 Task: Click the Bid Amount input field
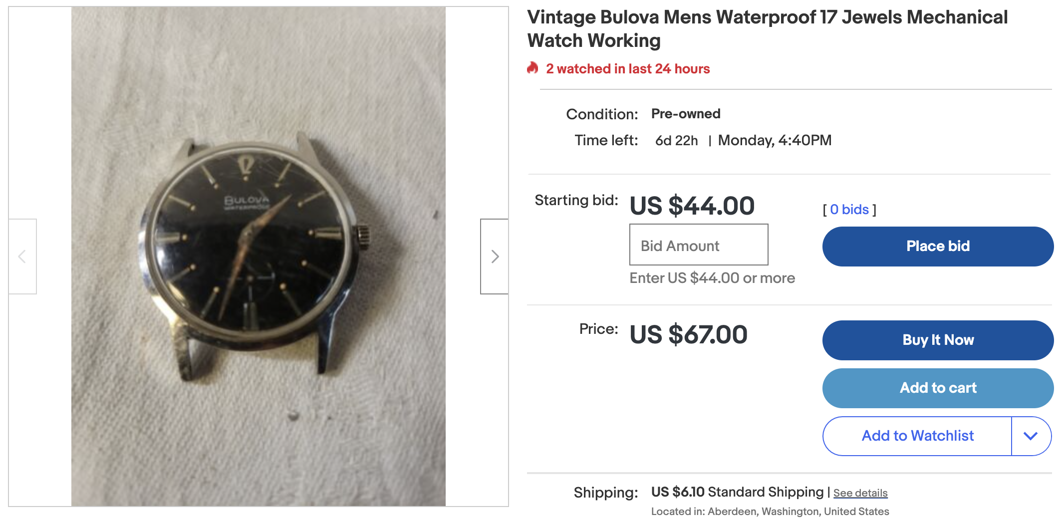(699, 245)
